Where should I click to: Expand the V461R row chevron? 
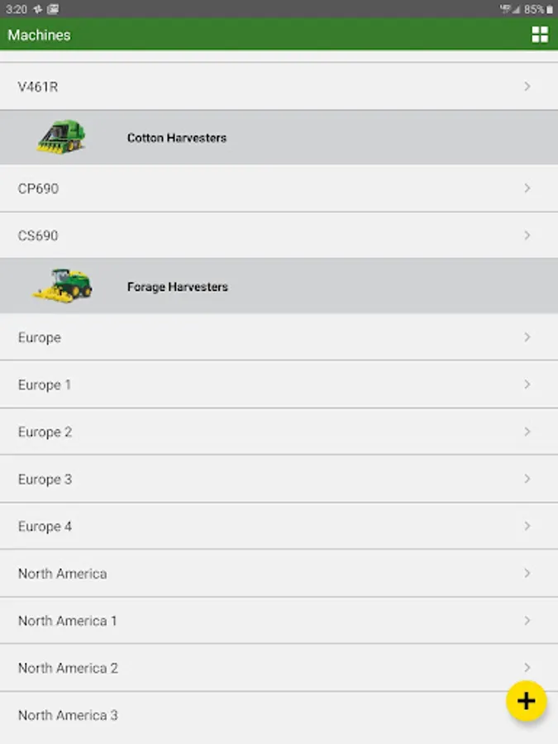coord(527,86)
